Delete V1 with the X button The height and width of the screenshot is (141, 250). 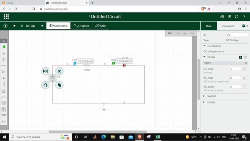tap(59, 71)
